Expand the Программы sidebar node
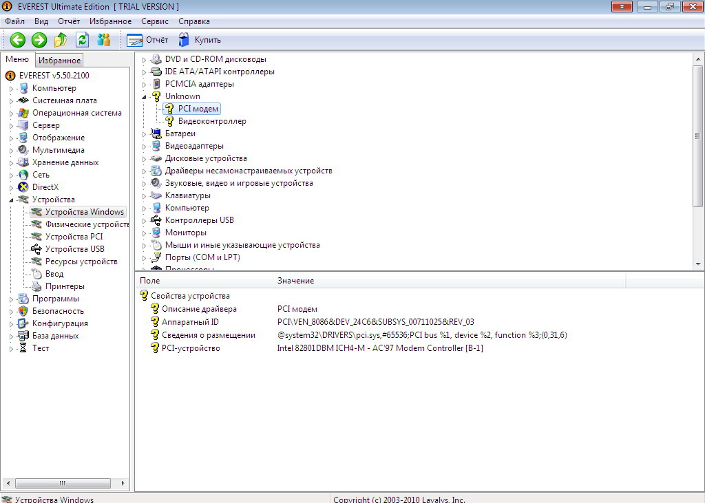 [11, 299]
